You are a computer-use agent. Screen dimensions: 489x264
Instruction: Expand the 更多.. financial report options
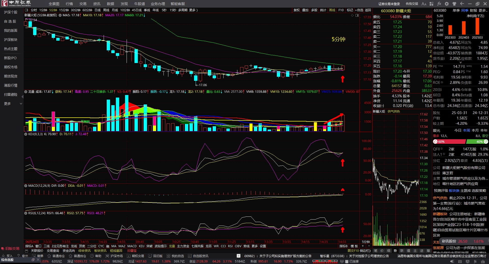(x=483, y=10)
